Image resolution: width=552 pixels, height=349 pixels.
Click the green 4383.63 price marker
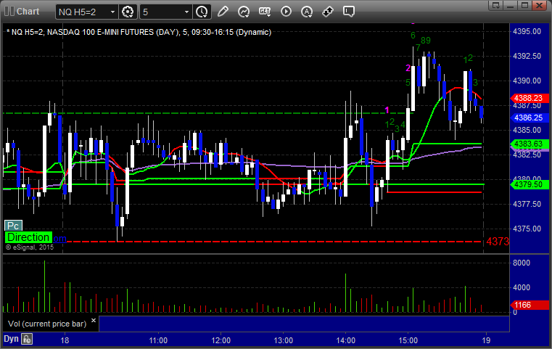pyautogui.click(x=530, y=144)
